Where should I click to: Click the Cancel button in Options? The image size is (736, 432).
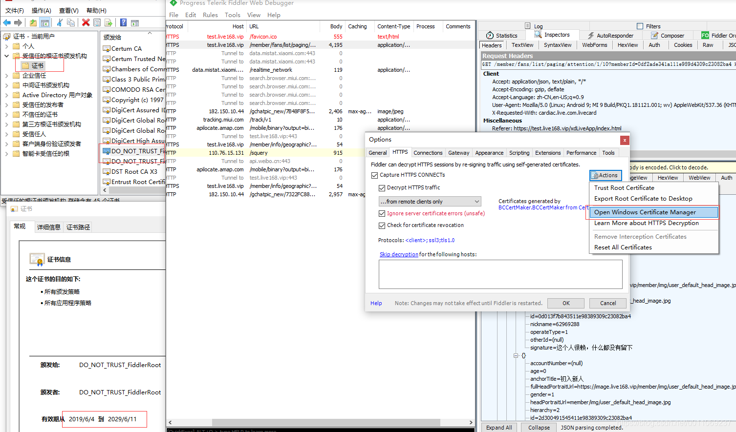point(608,303)
